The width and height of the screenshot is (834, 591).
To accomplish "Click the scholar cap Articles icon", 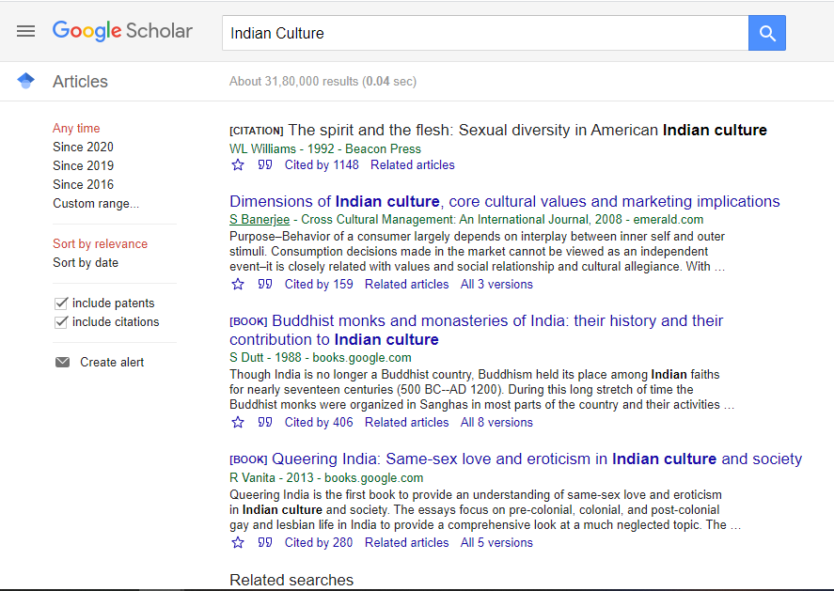I will [x=25, y=81].
